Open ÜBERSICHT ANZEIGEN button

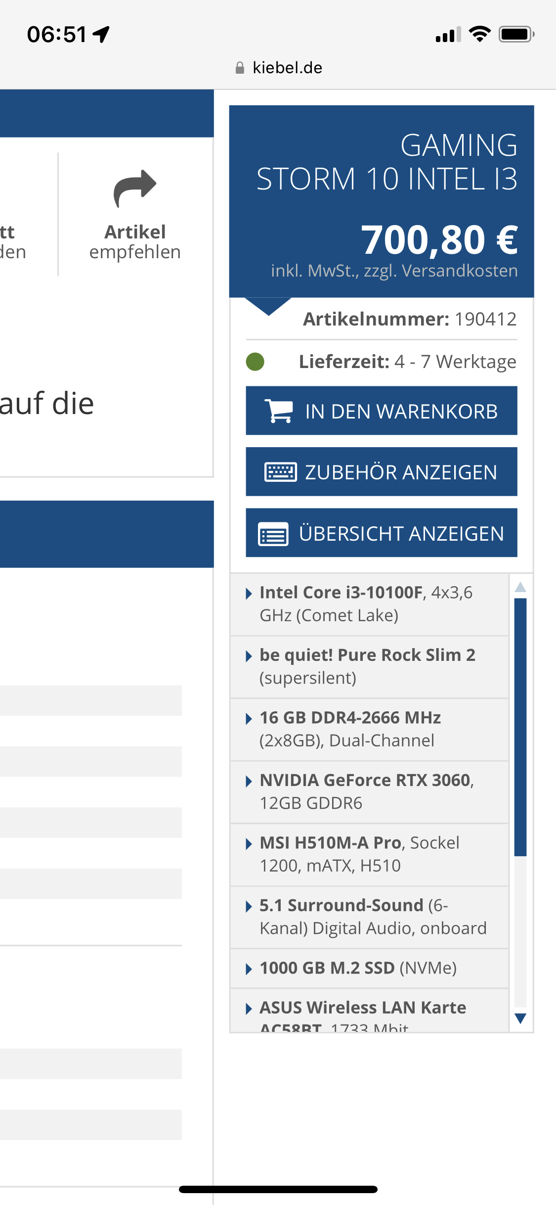[382, 533]
